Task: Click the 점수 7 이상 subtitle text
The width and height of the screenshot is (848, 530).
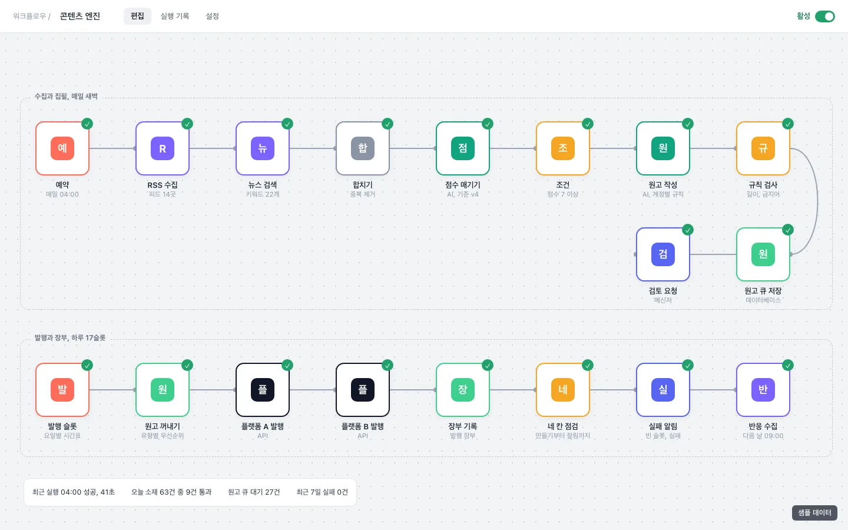Action: click(x=563, y=194)
